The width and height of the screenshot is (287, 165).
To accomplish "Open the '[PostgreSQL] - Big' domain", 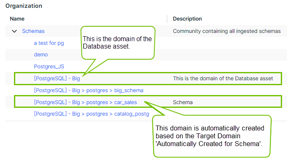I will (x=57, y=78).
